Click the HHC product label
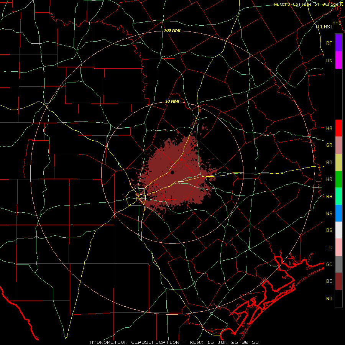 337,23
